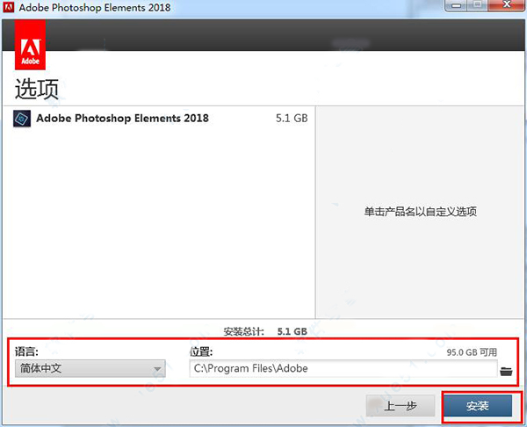
Task: Click the browse folder icon
Action: 506,371
